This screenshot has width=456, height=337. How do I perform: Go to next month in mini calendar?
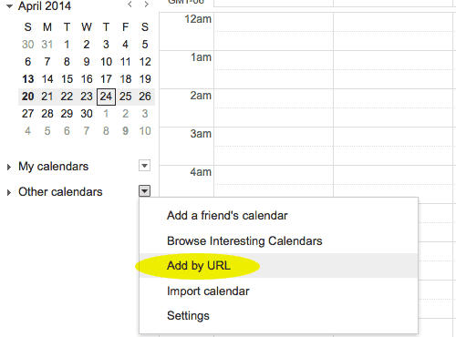(147, 5)
